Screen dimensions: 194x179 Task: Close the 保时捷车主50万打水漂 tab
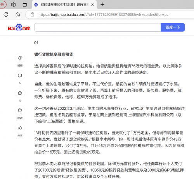(x=92, y=5)
